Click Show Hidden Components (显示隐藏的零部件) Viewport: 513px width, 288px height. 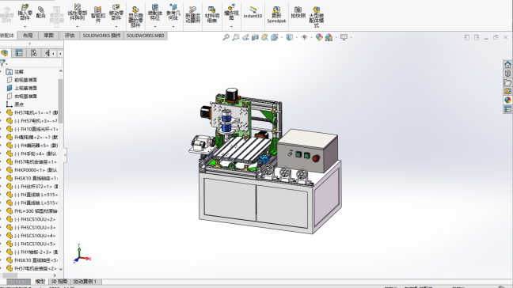click(135, 17)
